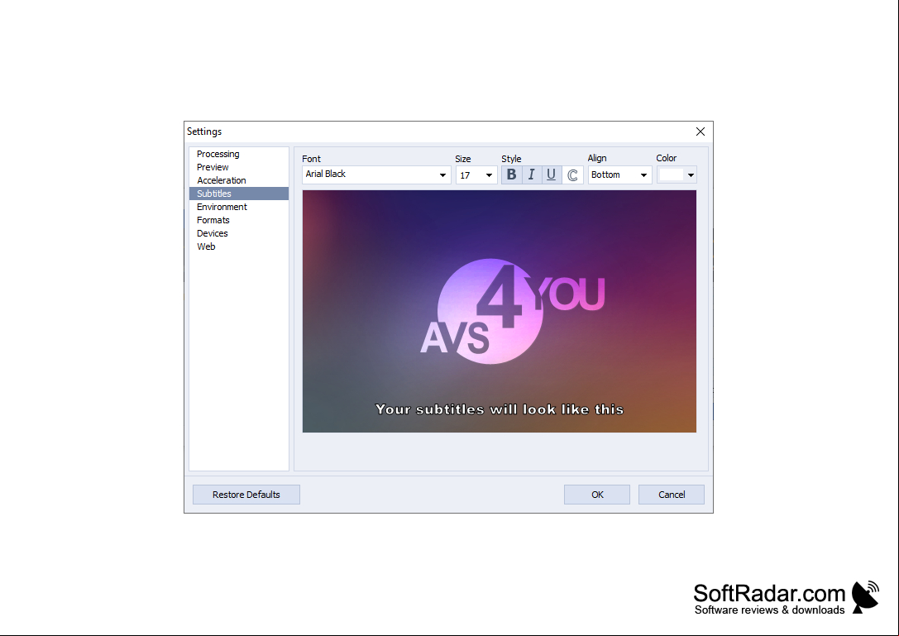
Task: Click the Cancel button
Action: 672,495
